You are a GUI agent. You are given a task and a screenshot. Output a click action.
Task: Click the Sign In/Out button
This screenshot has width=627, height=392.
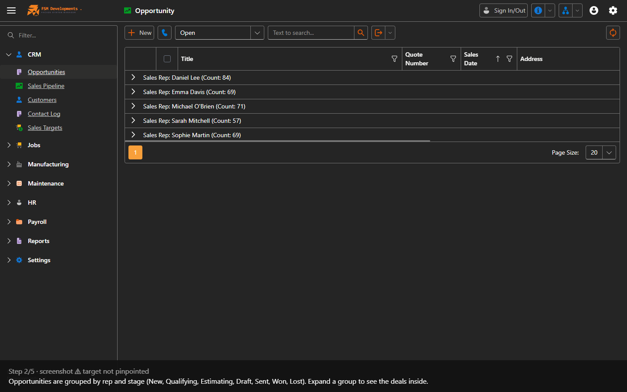tap(503, 10)
